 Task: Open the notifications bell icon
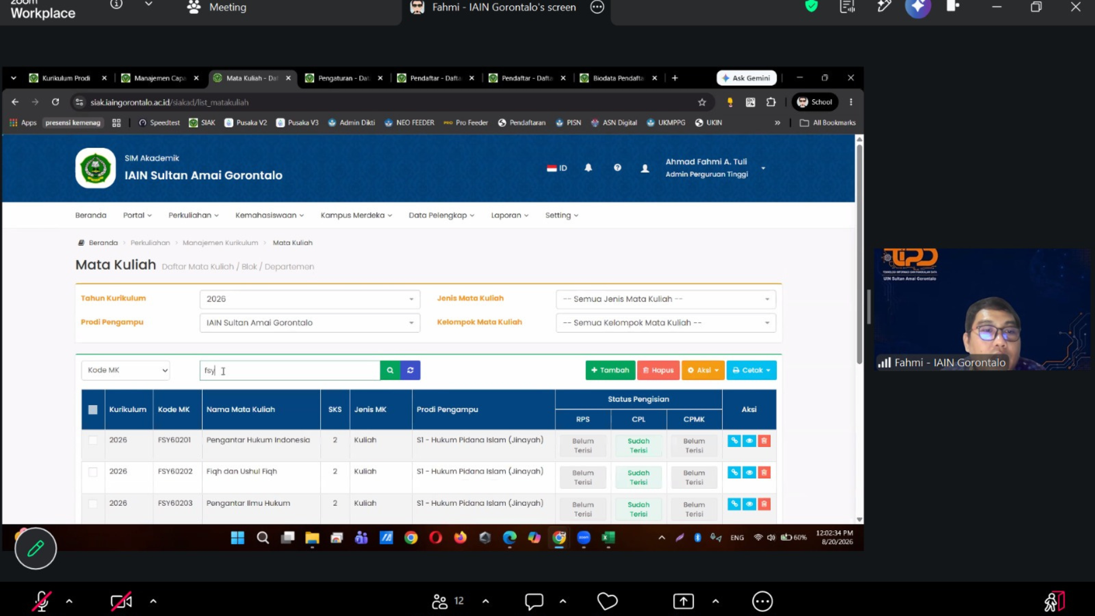click(588, 168)
